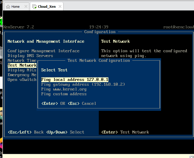
Task: Click Network and Management Interface heading
Action: coord(46,41)
